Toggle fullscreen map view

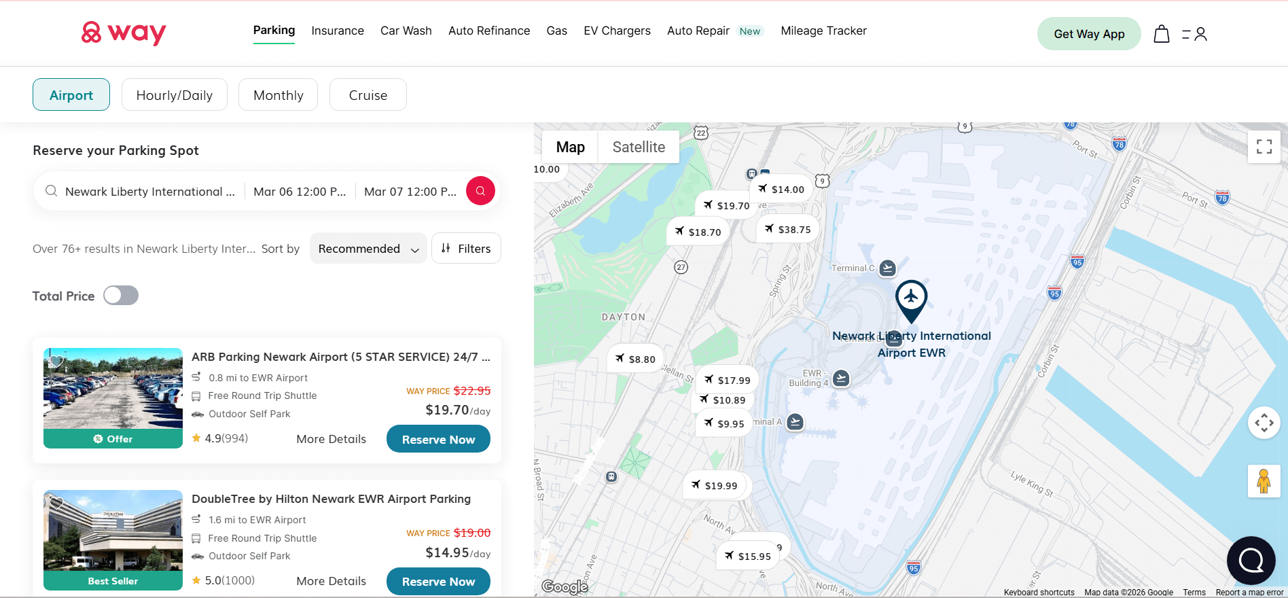pos(1264,147)
